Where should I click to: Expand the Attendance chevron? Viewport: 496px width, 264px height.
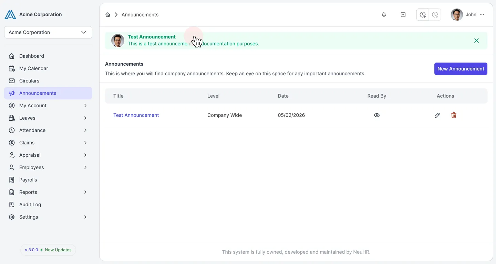pyautogui.click(x=85, y=130)
